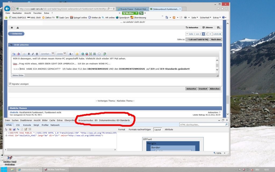
Task: Click the Erweitert button
Action: 203,89
